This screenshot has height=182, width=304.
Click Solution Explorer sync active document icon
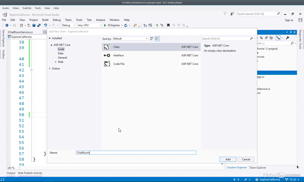[261, 38]
